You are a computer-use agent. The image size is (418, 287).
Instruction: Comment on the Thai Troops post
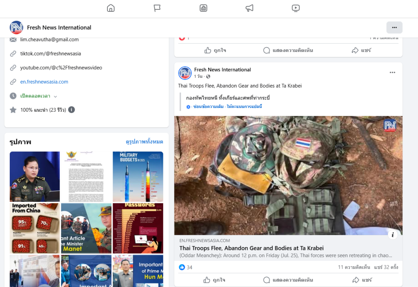point(288,280)
